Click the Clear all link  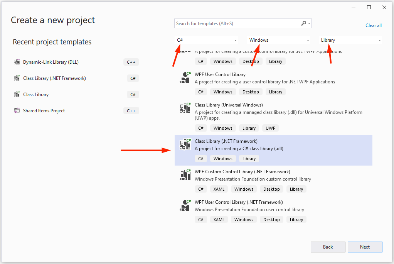[374, 25]
